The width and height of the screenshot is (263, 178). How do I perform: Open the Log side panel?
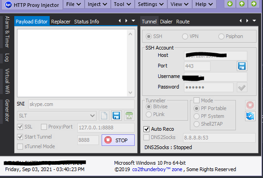click(7, 58)
